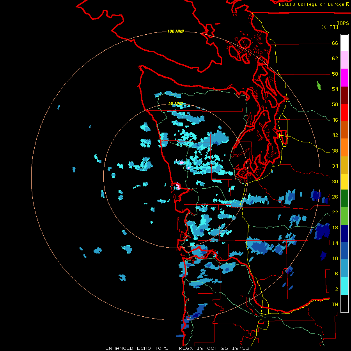Image resolution: width=351 pixels, height=351 pixels.
Task: Choose the light orange legend swatch
Action: coord(344,147)
